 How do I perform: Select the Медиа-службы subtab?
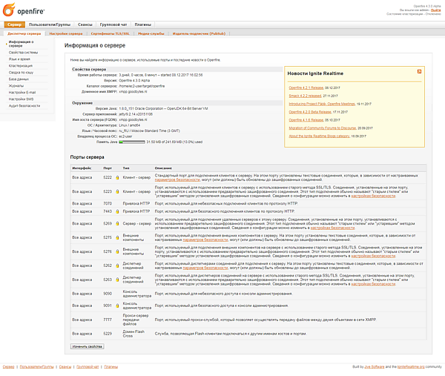click(x=151, y=33)
